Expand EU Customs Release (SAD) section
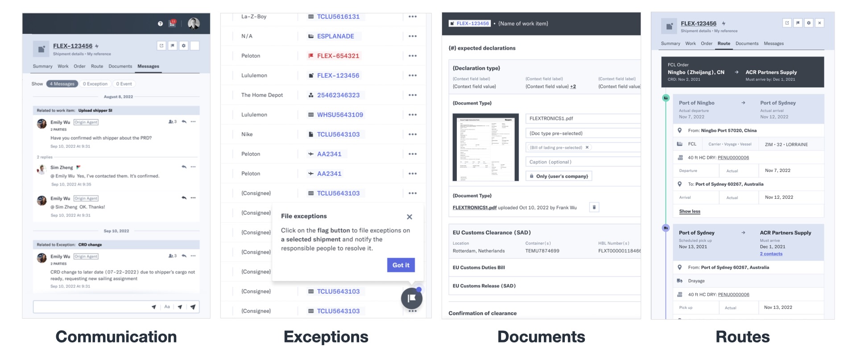Image resolution: width=853 pixels, height=354 pixels. pyautogui.click(x=544, y=286)
